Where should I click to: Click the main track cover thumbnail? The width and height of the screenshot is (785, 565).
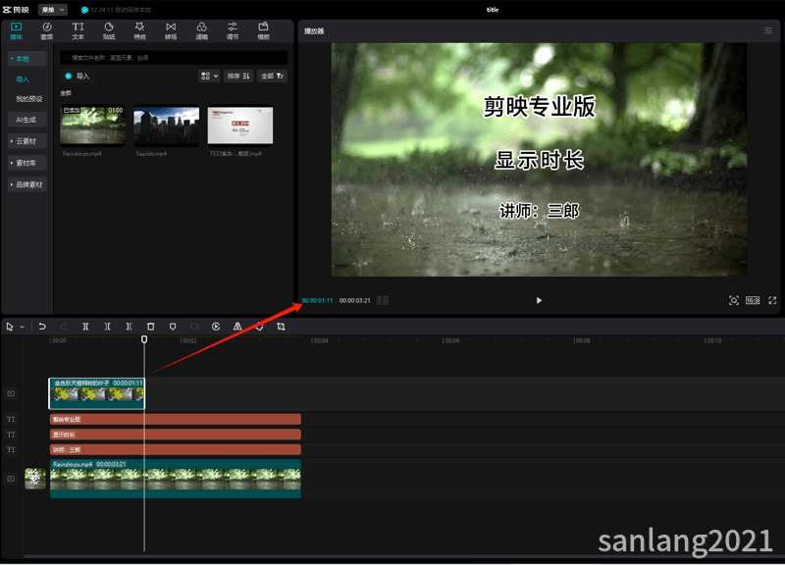(x=35, y=479)
